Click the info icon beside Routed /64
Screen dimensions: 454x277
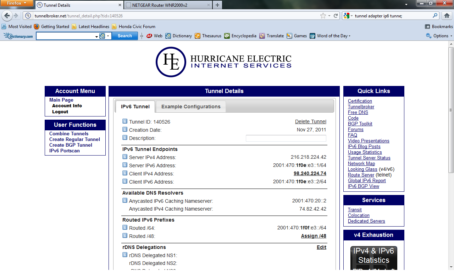(x=125, y=227)
